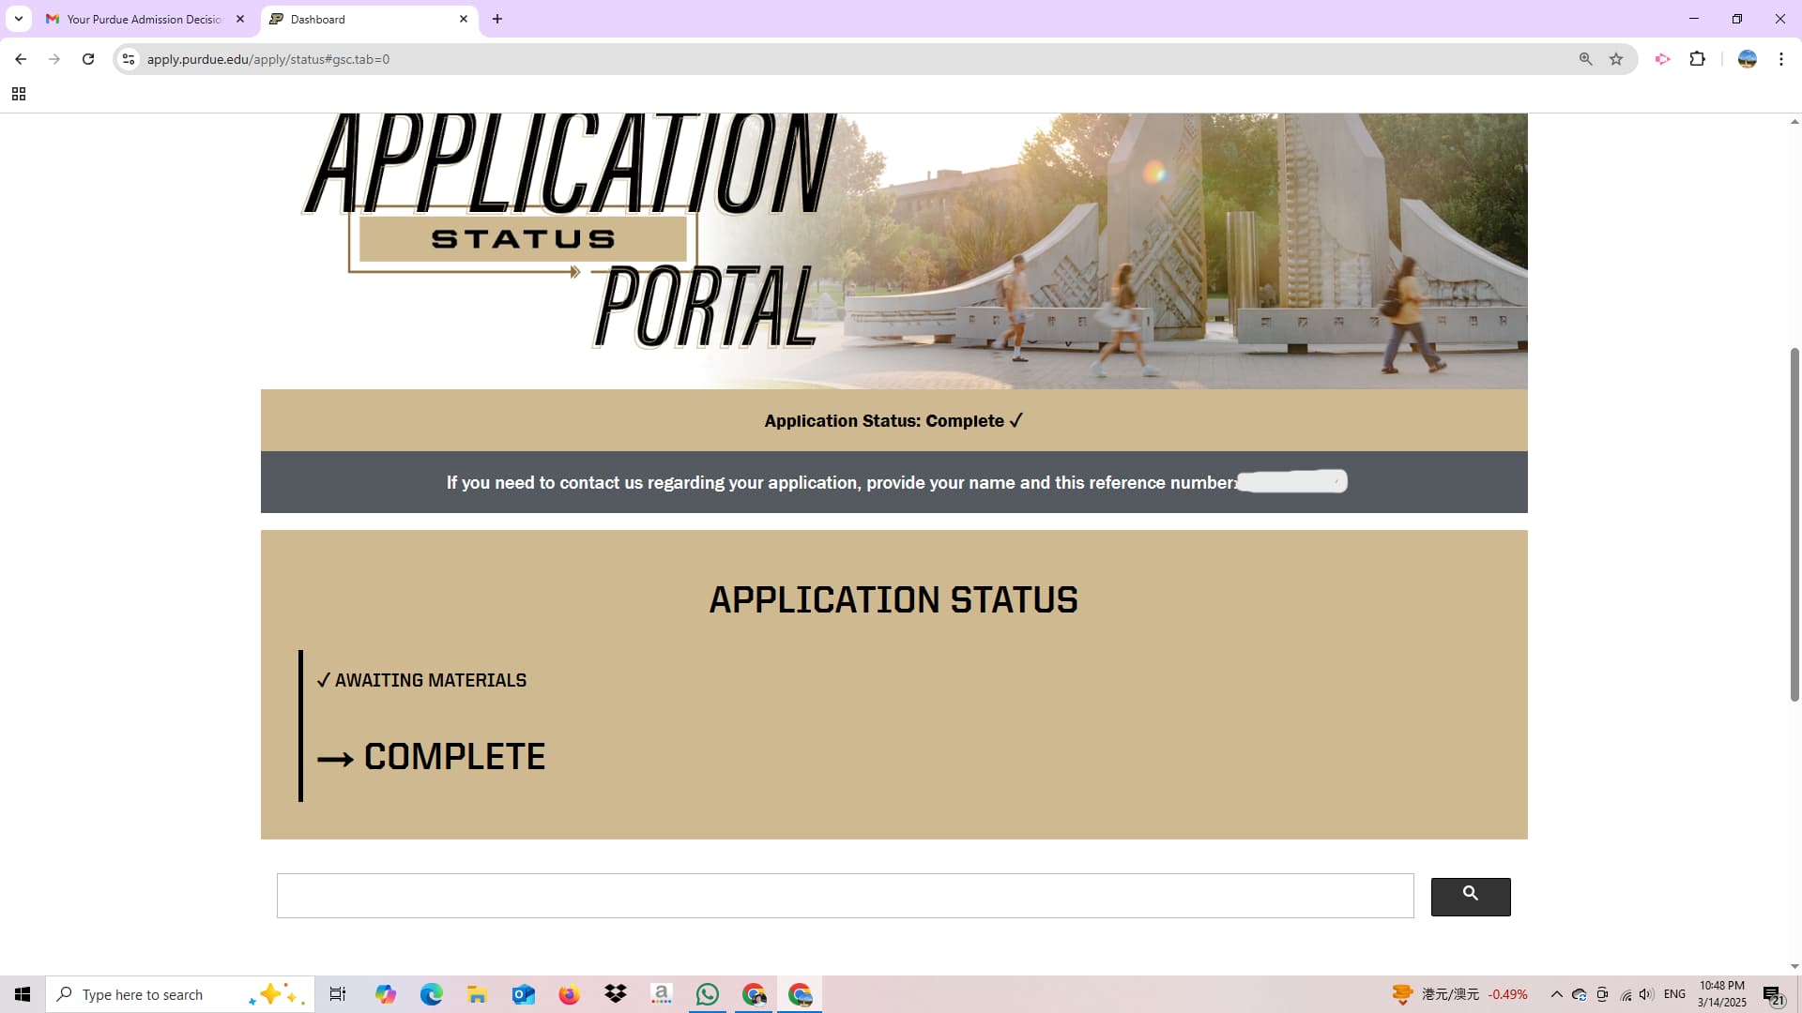Open Chrome three-dot menu
1802x1013 pixels.
[1780, 59]
